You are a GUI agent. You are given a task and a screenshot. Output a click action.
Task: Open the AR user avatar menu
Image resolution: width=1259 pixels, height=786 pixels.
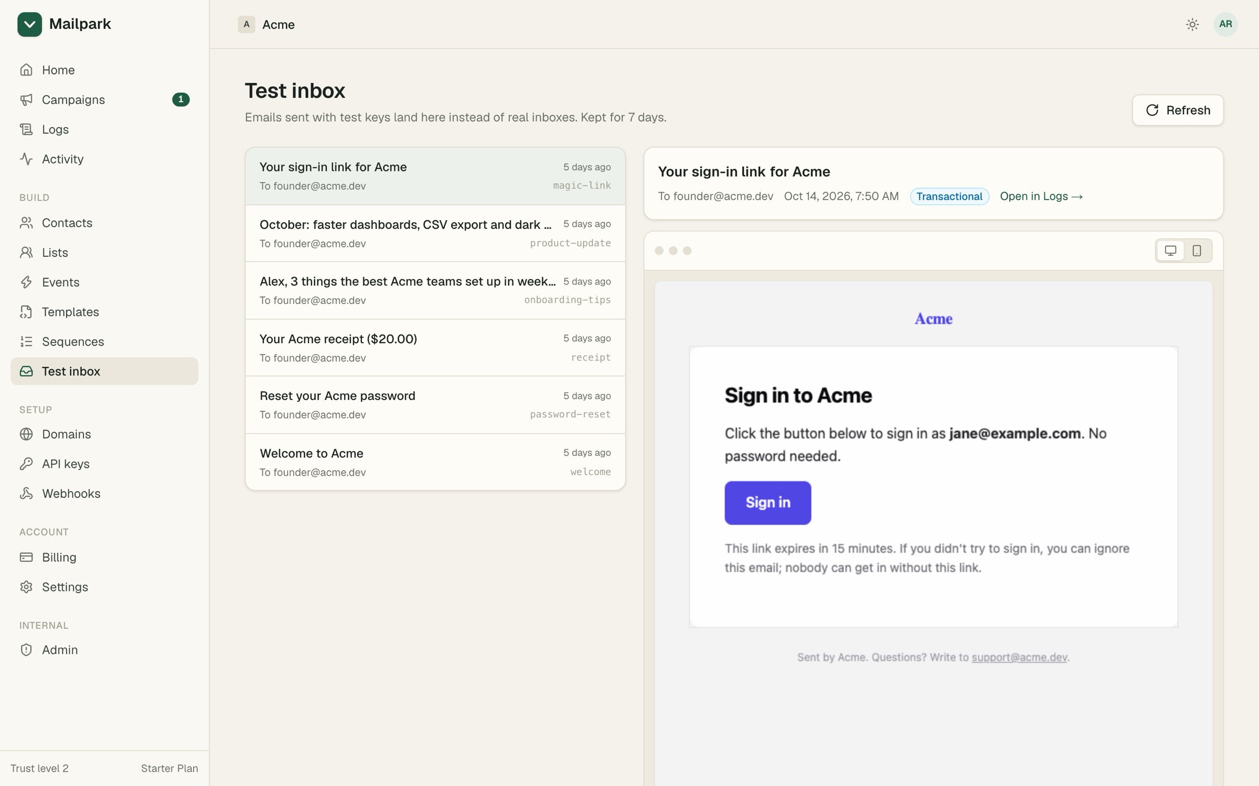pos(1225,24)
